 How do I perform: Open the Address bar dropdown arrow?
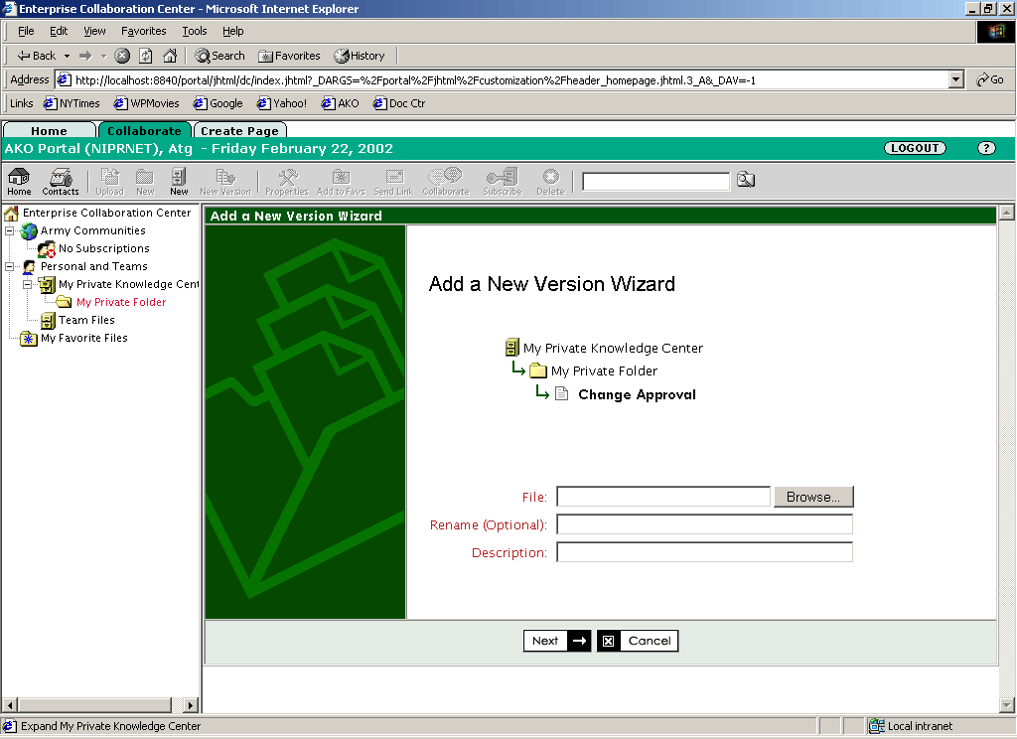click(x=955, y=79)
